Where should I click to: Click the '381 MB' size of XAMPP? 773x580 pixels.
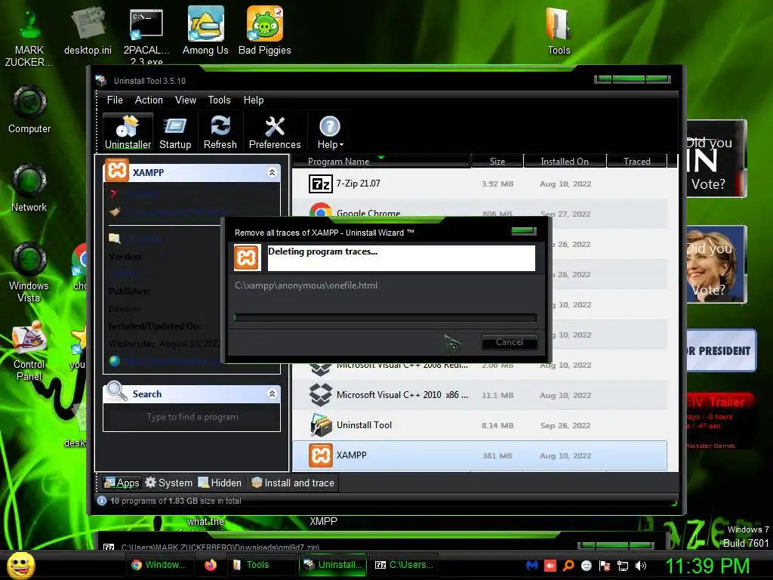coord(497,455)
